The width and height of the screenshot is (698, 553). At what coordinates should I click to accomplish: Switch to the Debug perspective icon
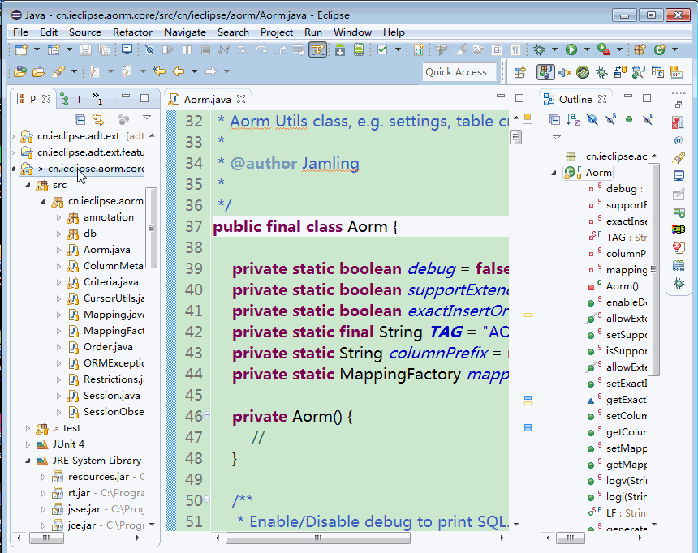[602, 72]
